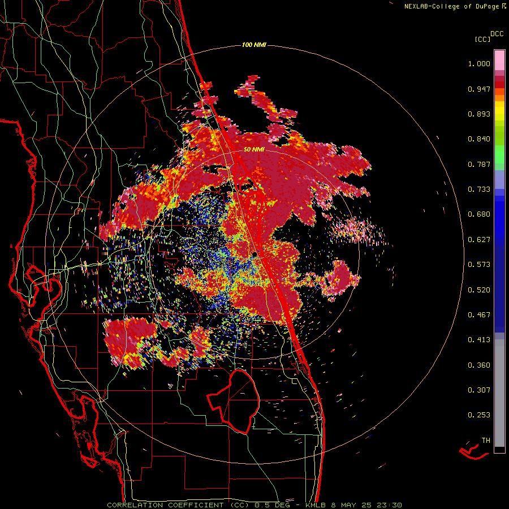Click the 0.520 value on the color scale
509x509 pixels.
click(479, 290)
